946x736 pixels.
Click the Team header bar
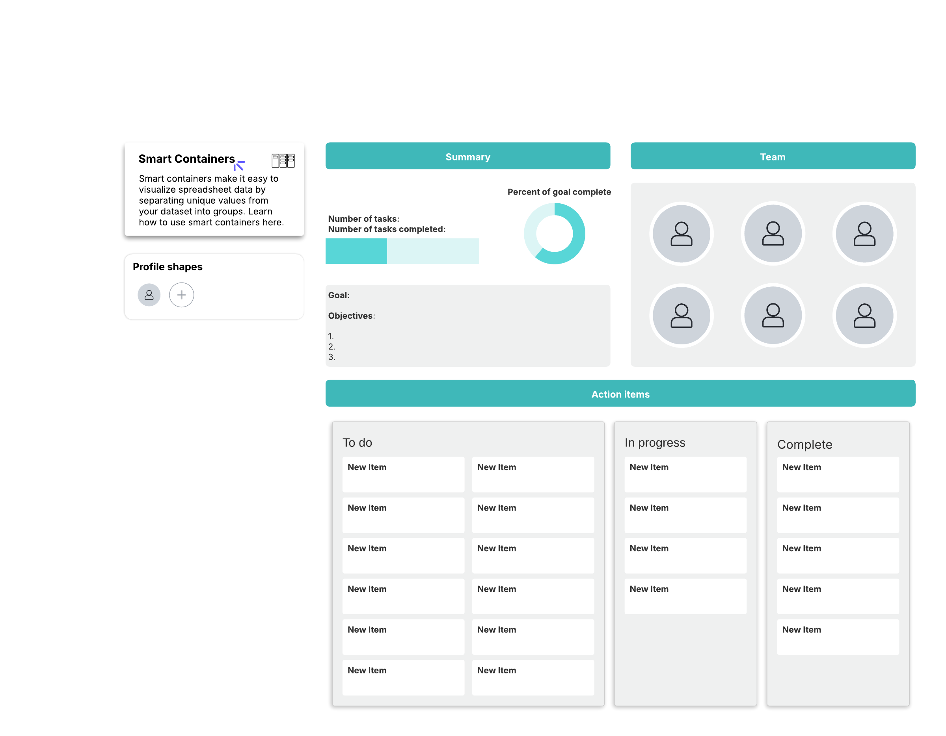coord(773,156)
